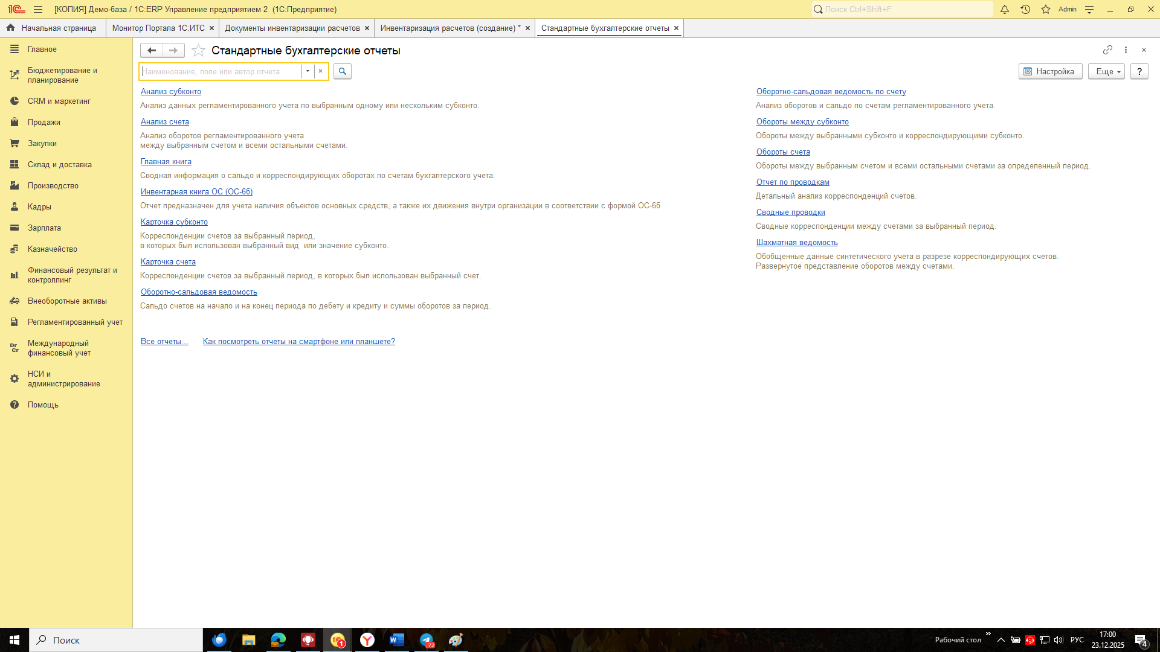
Task: Open the Главная книга report link
Action: point(166,161)
